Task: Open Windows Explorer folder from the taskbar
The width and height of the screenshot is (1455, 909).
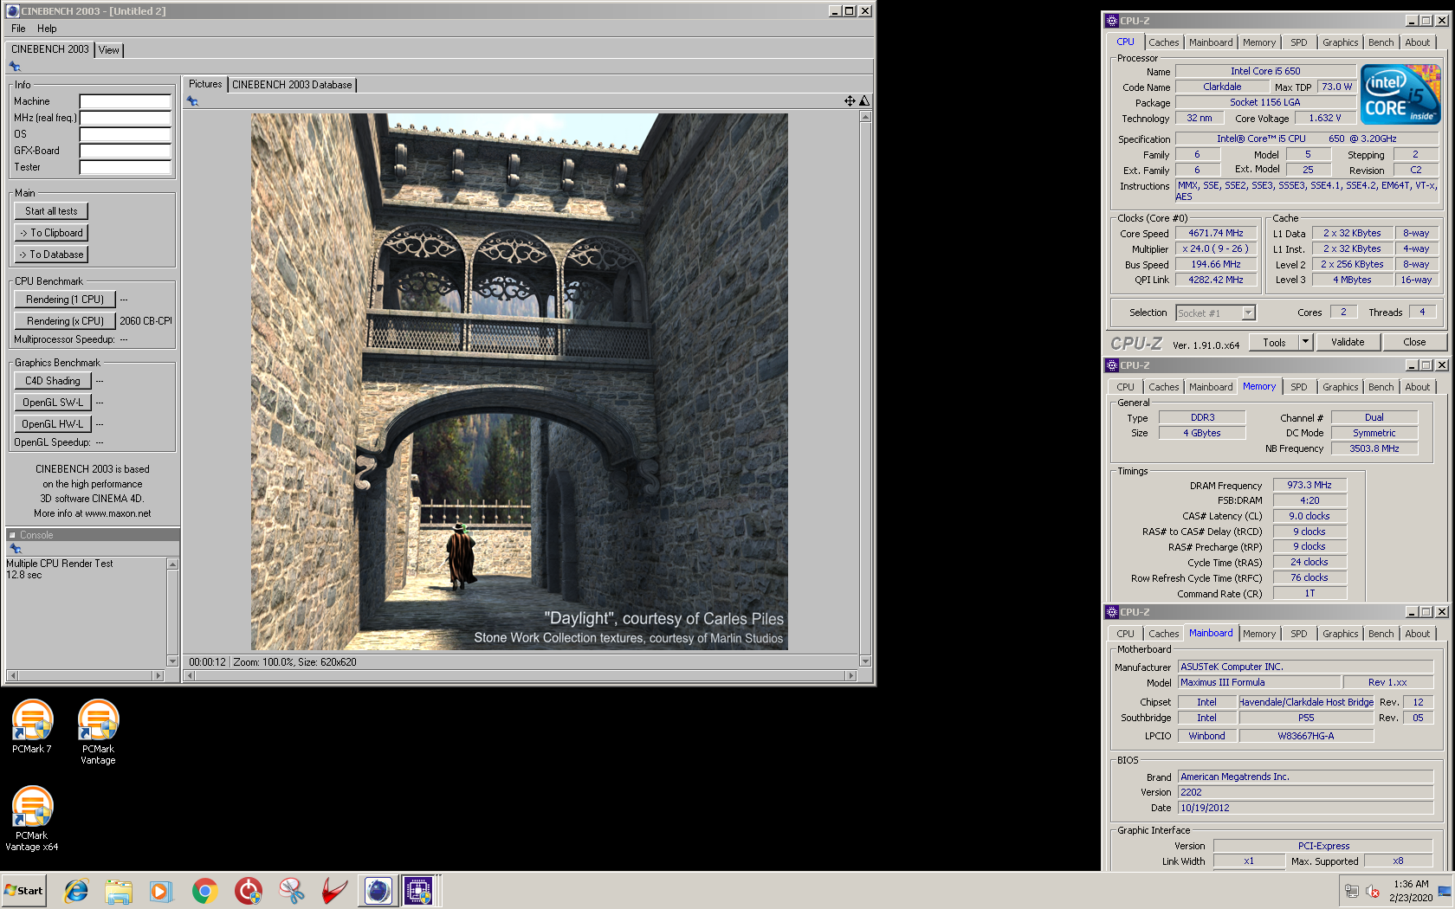Action: pos(119,891)
